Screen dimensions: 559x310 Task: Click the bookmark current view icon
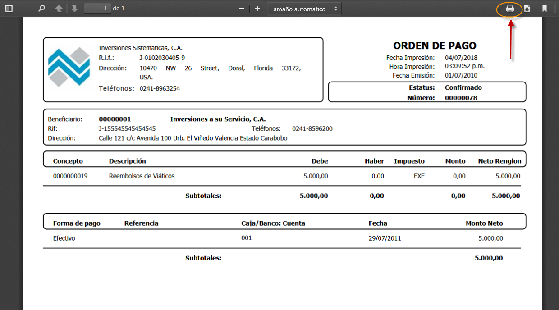pos(545,9)
